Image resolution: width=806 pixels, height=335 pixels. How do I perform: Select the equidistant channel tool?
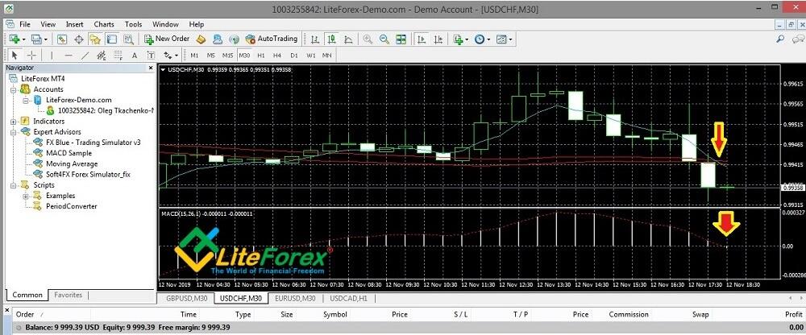point(102,55)
